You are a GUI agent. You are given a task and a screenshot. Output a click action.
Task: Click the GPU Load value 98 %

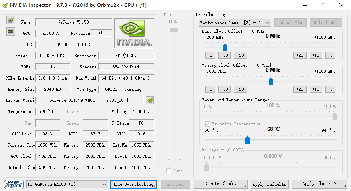tap(48, 134)
